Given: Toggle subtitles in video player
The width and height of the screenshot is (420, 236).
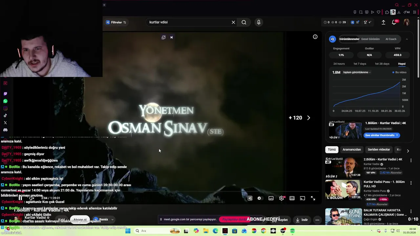Looking at the screenshot, I should pos(271,198).
